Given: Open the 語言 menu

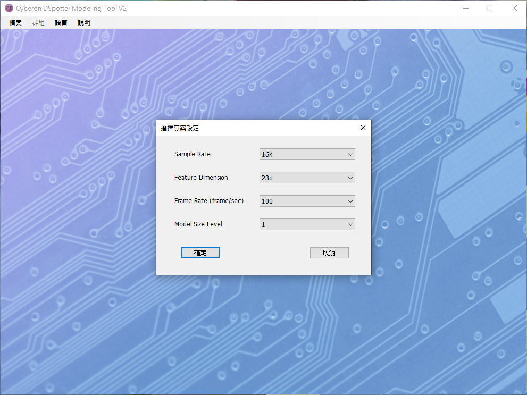Looking at the screenshot, I should click(61, 23).
